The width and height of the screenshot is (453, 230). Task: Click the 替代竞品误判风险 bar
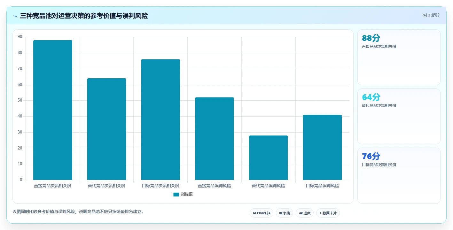269,158
